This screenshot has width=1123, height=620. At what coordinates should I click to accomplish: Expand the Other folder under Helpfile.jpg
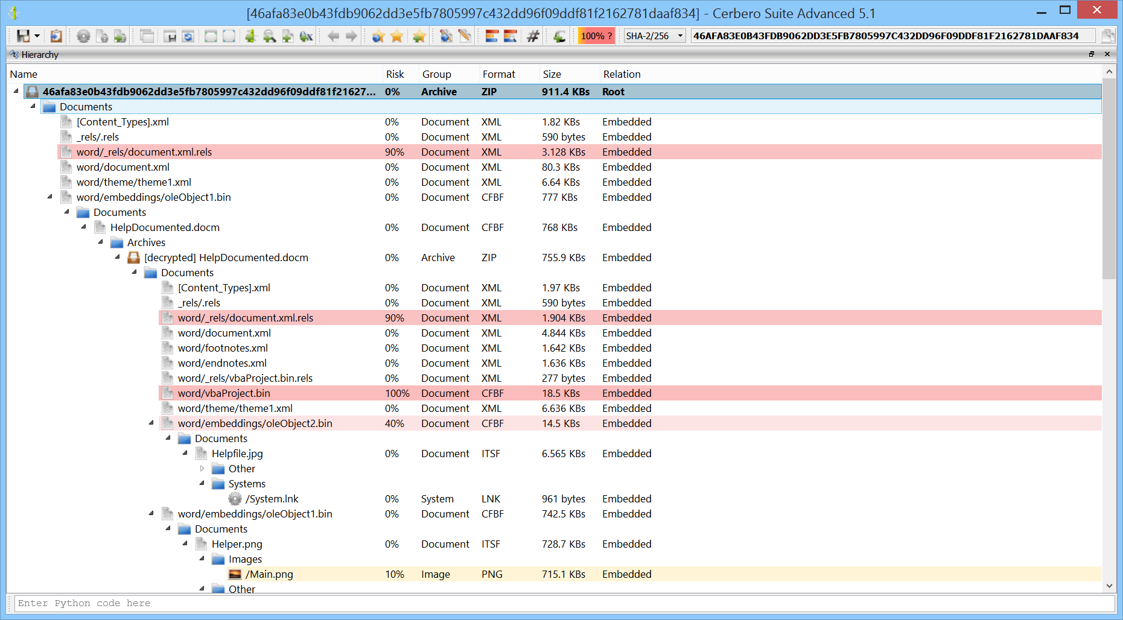click(202, 468)
